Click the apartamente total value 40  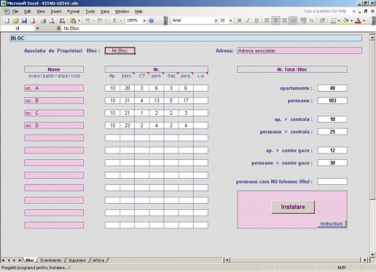[x=332, y=88]
